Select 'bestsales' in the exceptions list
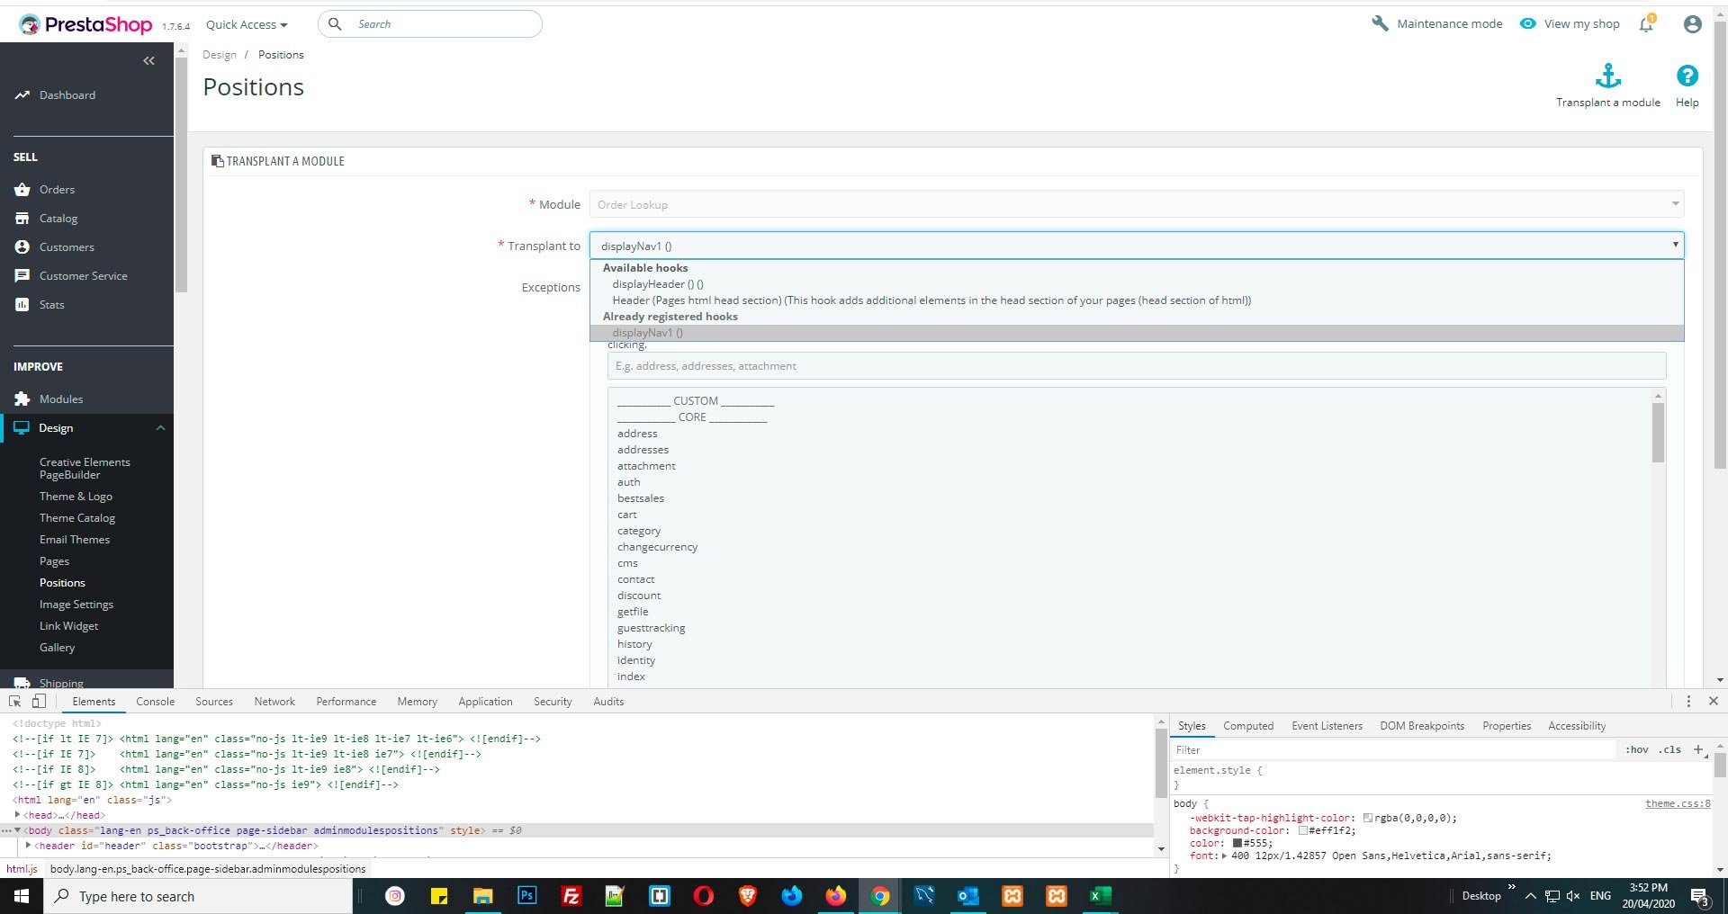 [x=641, y=498]
